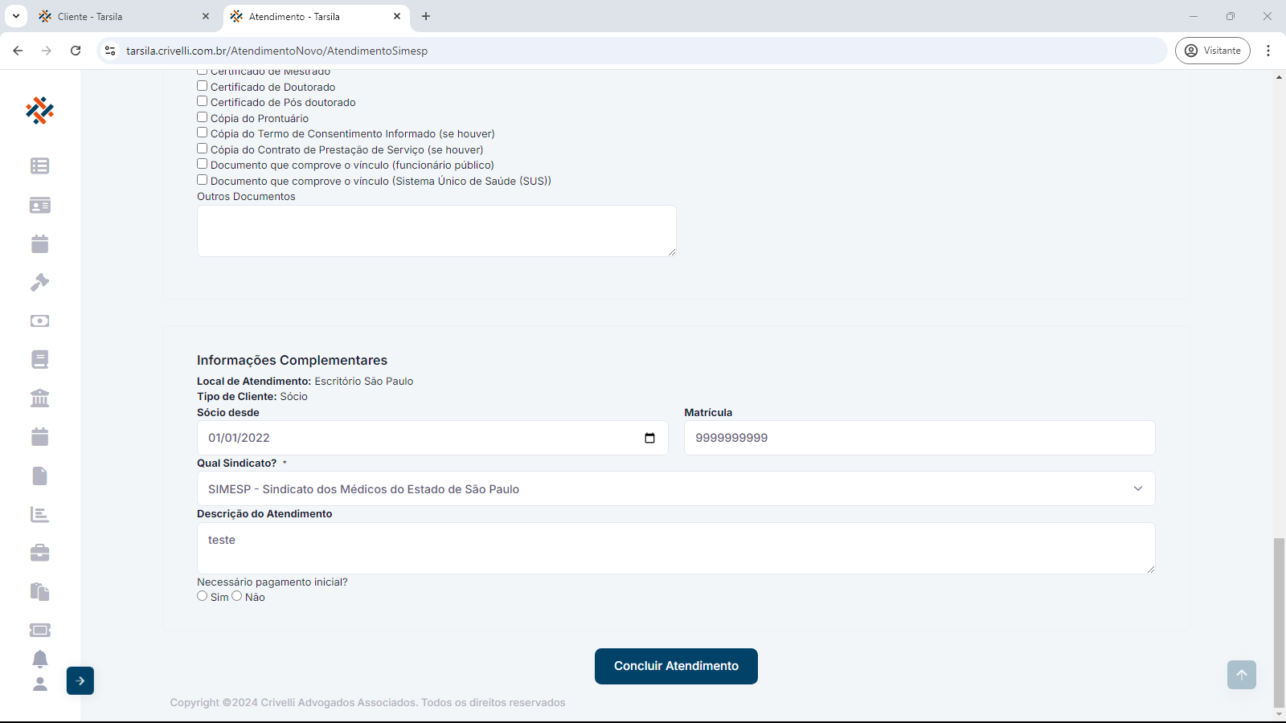This screenshot has width=1286, height=723.
Task: Click the gavel icon in sidebar
Action: tap(39, 282)
